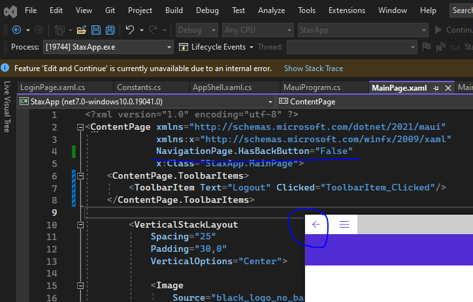
Task: Open the Debug configuration dropdown
Action: pyautogui.click(x=197, y=30)
